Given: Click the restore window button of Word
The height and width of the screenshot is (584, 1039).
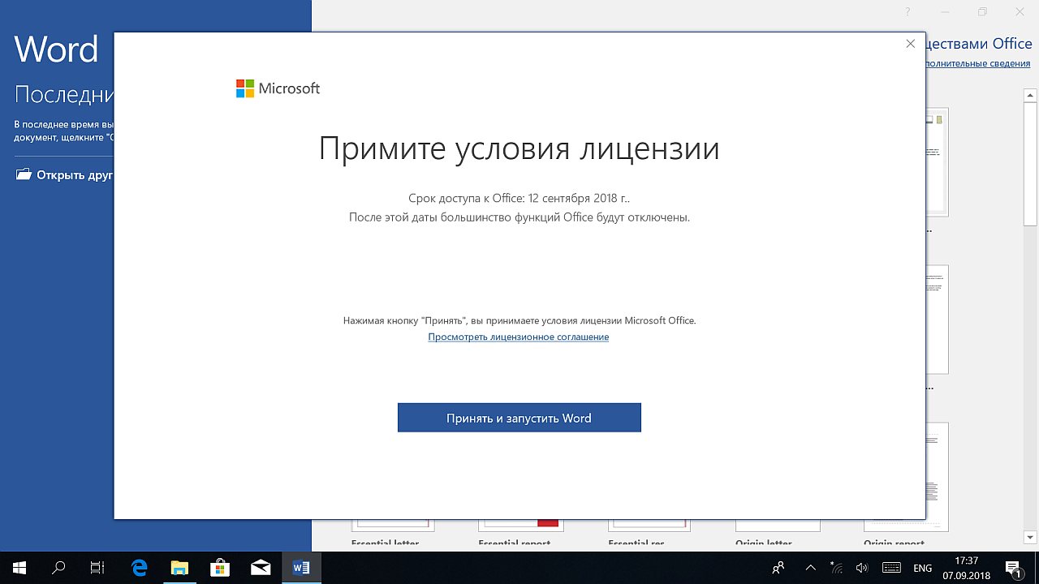Looking at the screenshot, I should click(982, 11).
